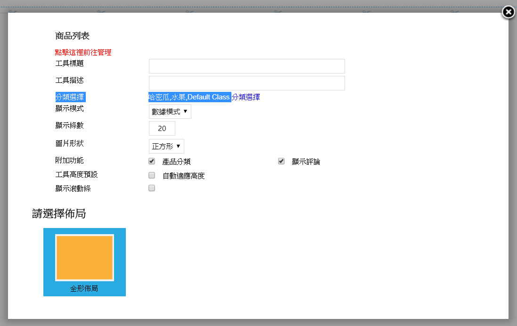Click the 顯示條數 field showing 20

(162, 128)
